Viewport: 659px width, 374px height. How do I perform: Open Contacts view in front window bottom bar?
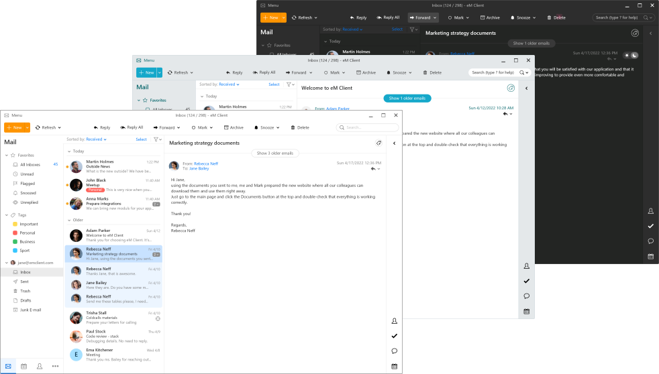click(x=40, y=366)
